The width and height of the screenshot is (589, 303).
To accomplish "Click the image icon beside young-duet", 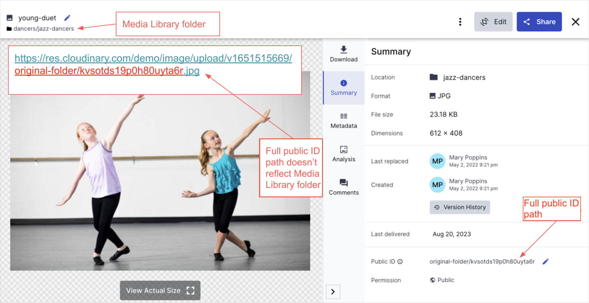I will (10, 18).
